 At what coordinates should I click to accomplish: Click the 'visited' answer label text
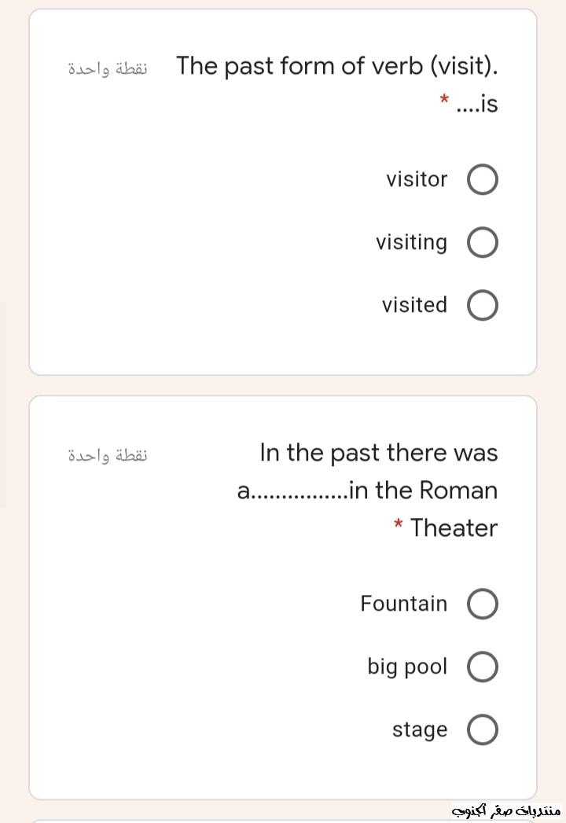pos(414,305)
